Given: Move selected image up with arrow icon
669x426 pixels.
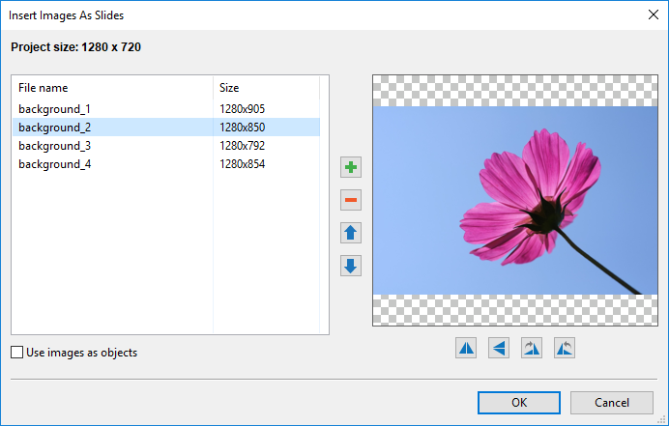Looking at the screenshot, I should point(351,233).
